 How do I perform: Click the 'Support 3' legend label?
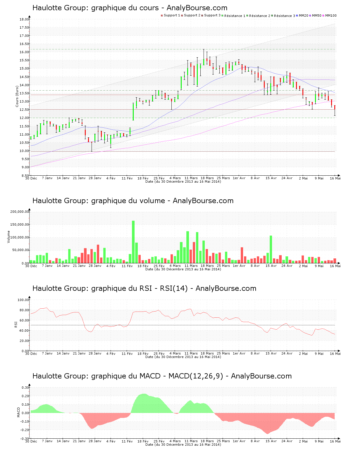[212, 15]
